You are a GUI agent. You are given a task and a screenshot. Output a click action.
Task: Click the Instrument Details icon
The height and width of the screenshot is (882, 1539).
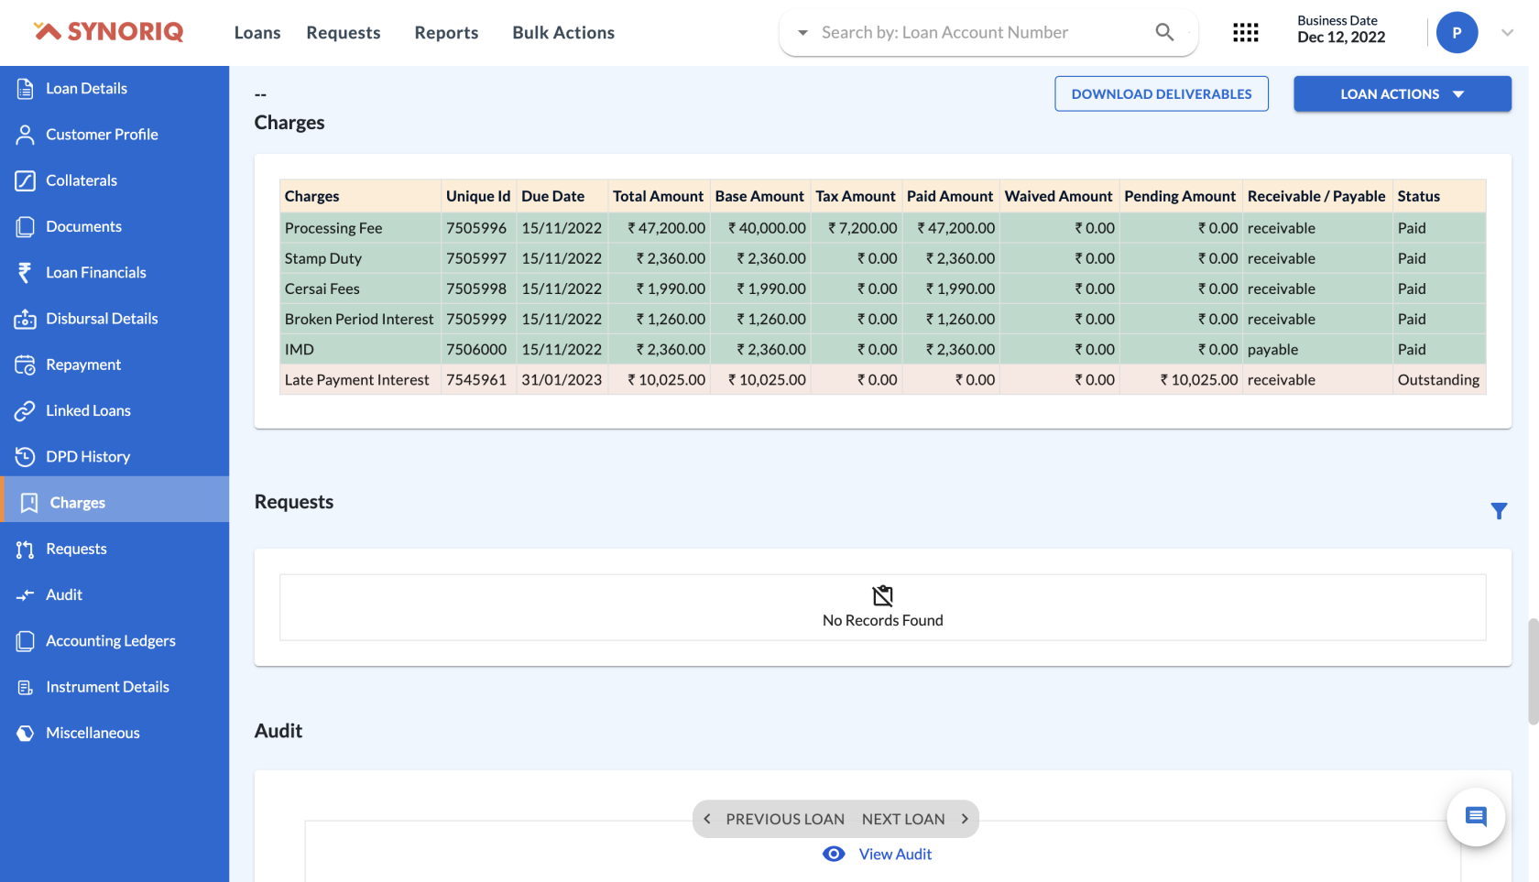26,687
